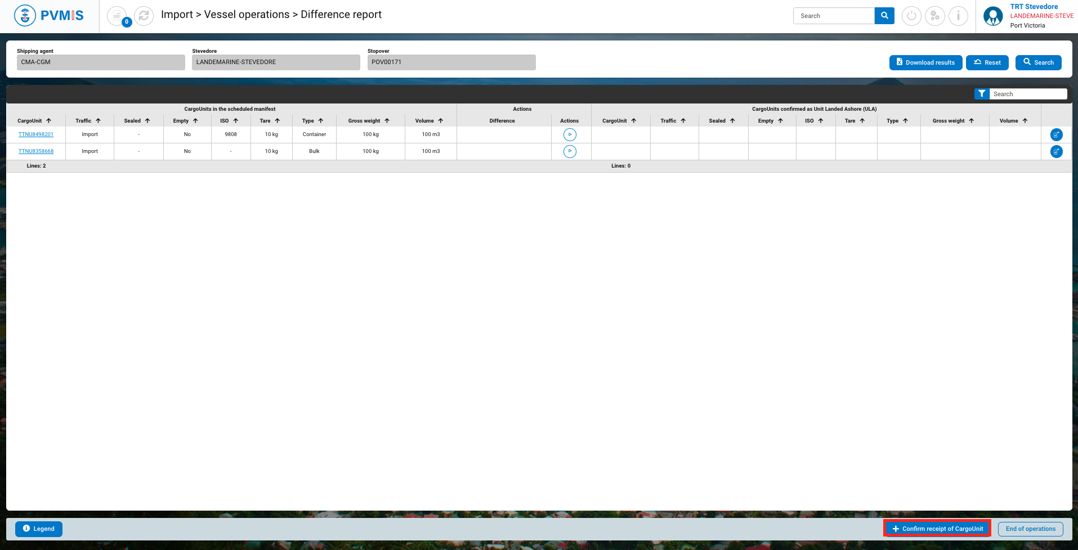Focus the table Search input field
Screen dimensions: 1078x550
(x=1027, y=94)
